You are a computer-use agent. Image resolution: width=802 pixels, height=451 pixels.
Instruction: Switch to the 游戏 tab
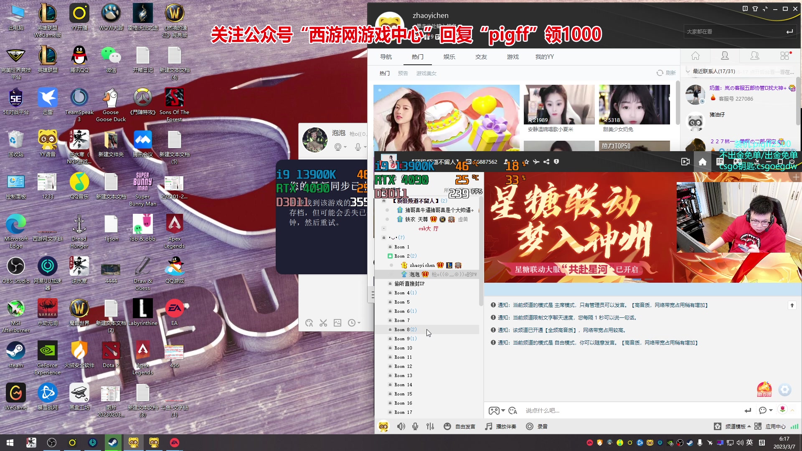coord(513,57)
